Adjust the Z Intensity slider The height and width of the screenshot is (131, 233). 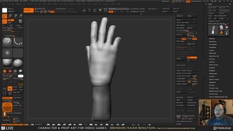click(13, 36)
